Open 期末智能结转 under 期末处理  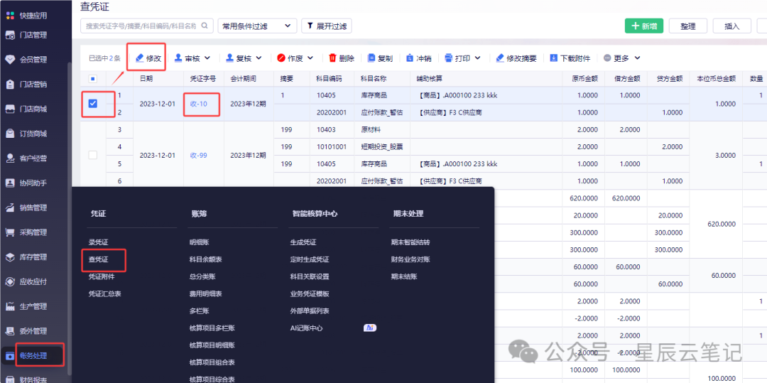coord(410,242)
